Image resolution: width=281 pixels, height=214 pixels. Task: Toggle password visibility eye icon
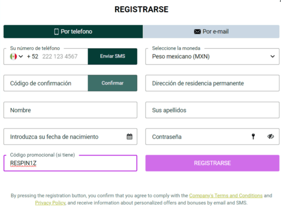click(x=270, y=137)
